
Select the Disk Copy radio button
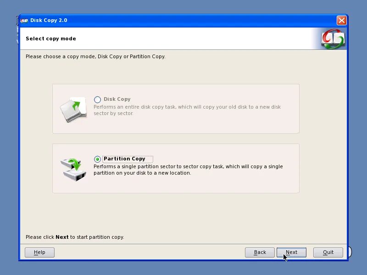(97, 99)
